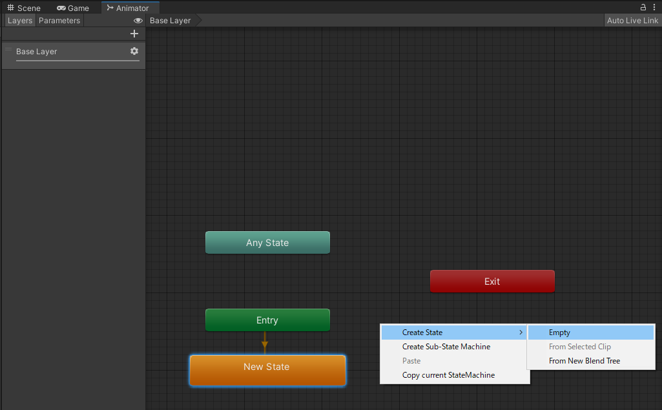Switch to the Scene tab

[24, 8]
